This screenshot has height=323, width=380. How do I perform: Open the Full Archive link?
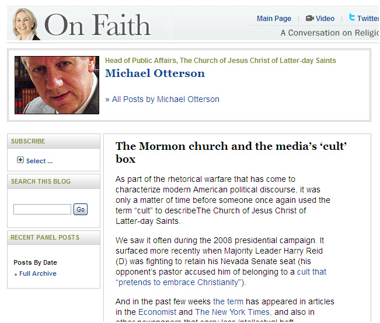(x=38, y=273)
